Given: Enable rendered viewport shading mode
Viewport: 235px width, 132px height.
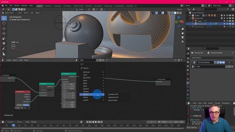Looking at the screenshot, I should [x=180, y=13].
